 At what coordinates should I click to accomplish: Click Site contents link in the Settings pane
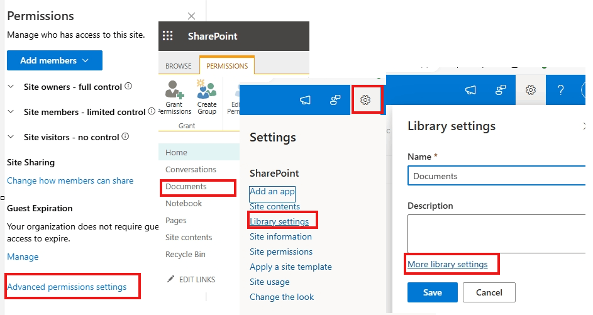275,206
